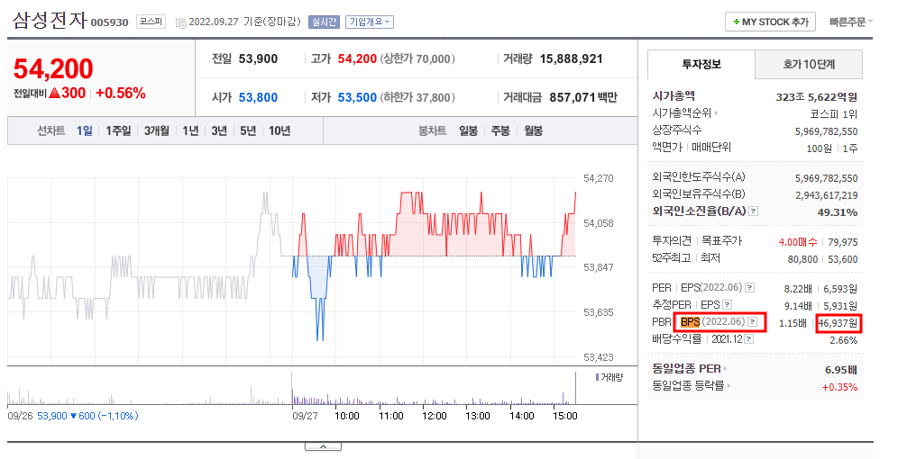The width and height of the screenshot is (898, 459).
Task: Switch to 주봉 candle chart
Action: tap(500, 130)
